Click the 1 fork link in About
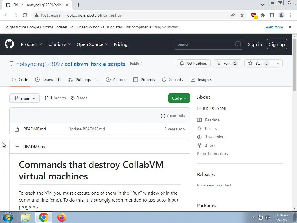Screen dimensions: 297x223 (x=206, y=145)
